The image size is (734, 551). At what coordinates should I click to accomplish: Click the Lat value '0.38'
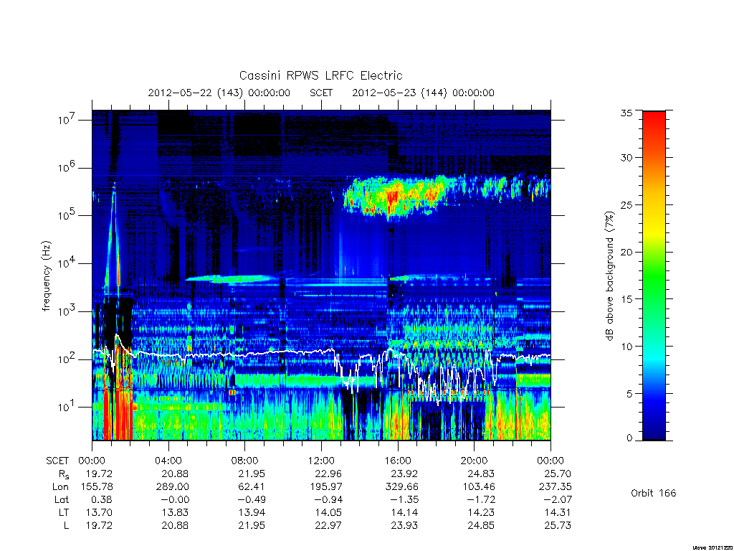pos(102,500)
